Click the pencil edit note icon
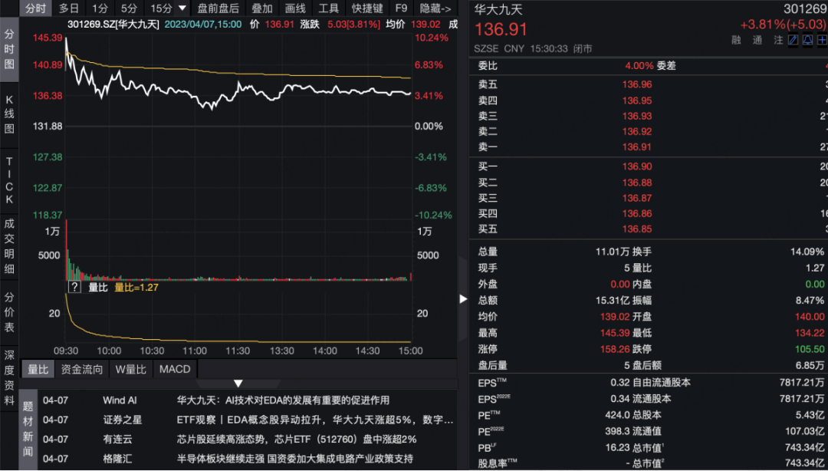Viewport: 828px width, 471px height. coord(793,40)
